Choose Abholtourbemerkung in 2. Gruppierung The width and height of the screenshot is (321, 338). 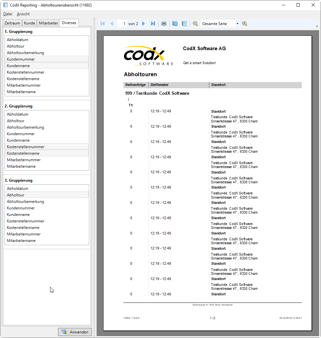47,127
